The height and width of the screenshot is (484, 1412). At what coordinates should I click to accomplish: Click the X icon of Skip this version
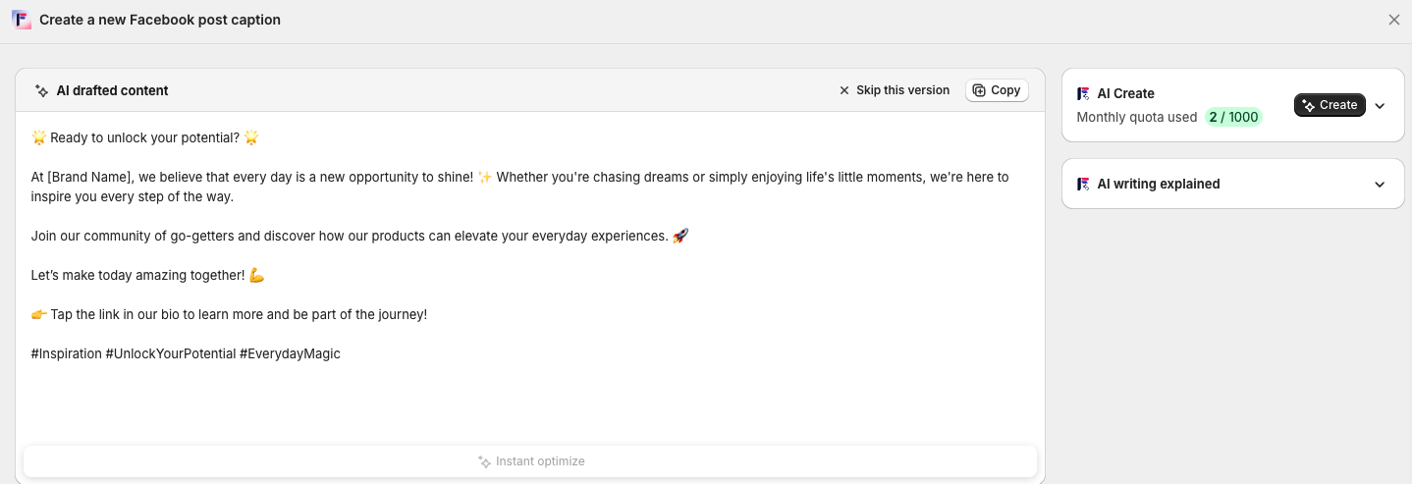pos(844,90)
